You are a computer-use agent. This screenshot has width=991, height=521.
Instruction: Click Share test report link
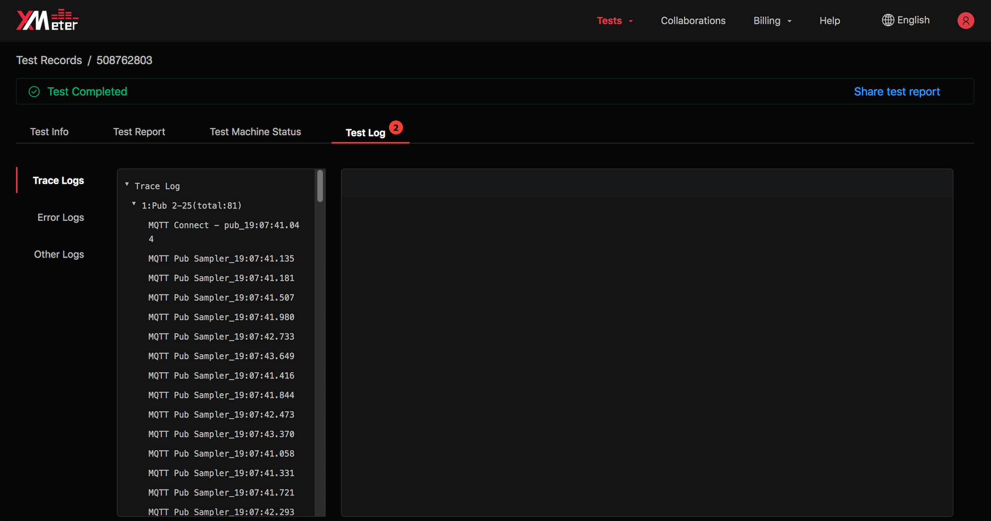click(x=897, y=92)
